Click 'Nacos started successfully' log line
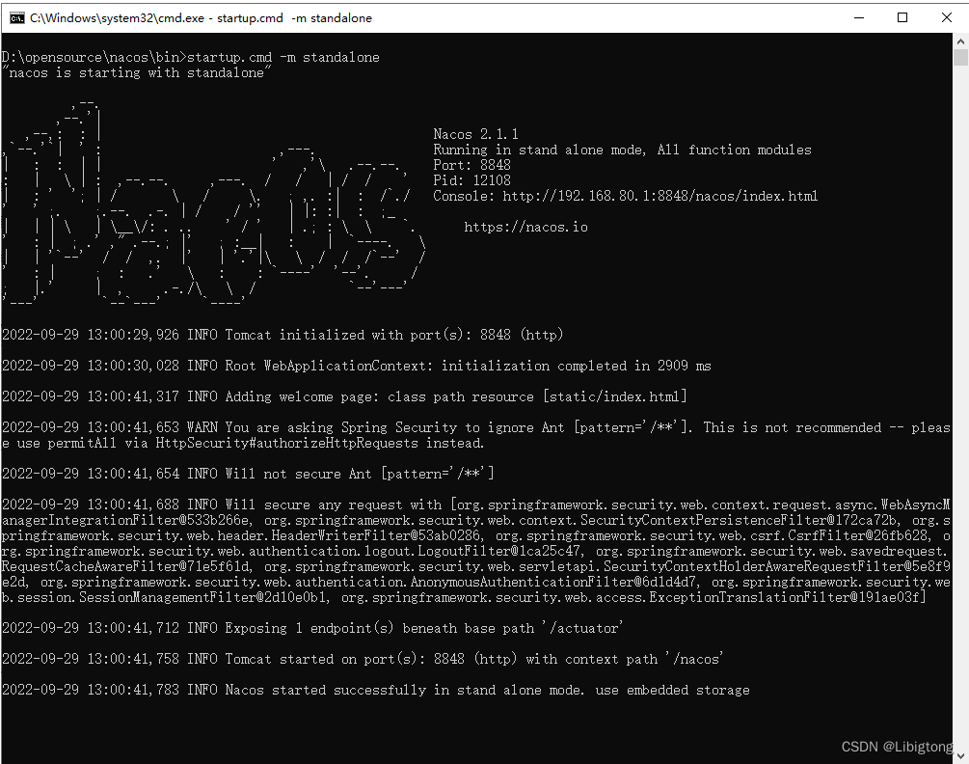The height and width of the screenshot is (764, 969). tap(376, 690)
